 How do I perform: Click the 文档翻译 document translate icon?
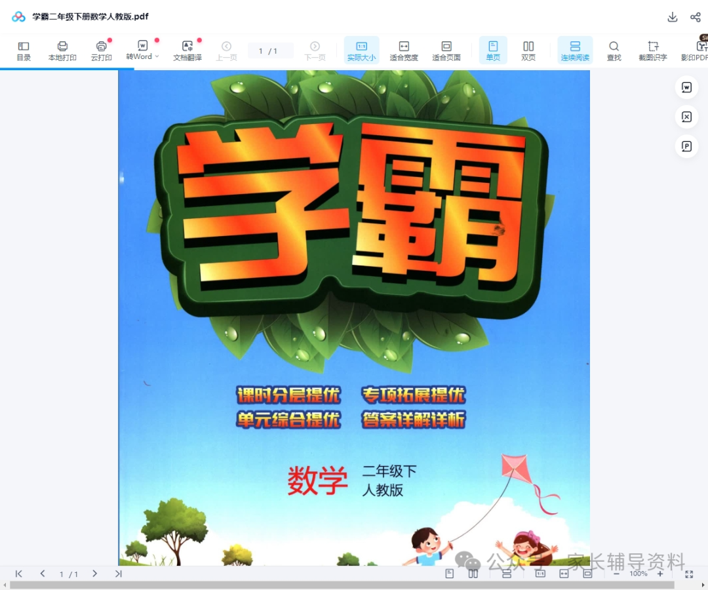click(x=187, y=51)
